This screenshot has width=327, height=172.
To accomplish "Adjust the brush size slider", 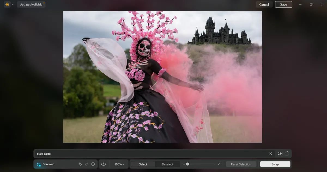I will tap(188, 164).
